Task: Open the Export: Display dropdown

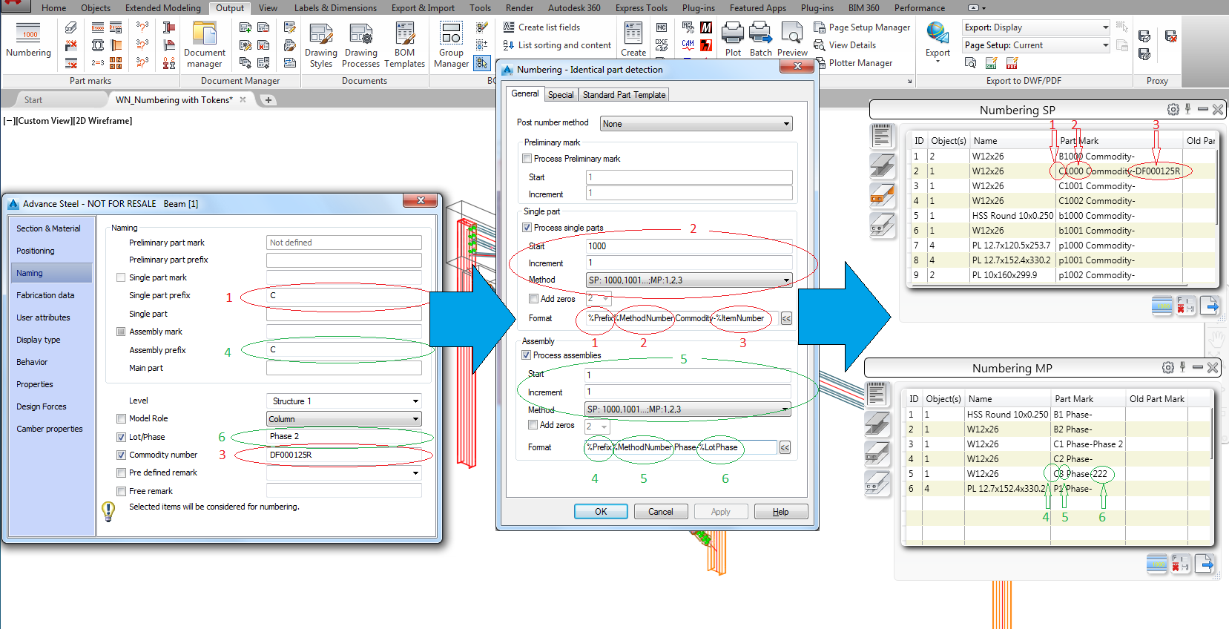Action: [1037, 27]
